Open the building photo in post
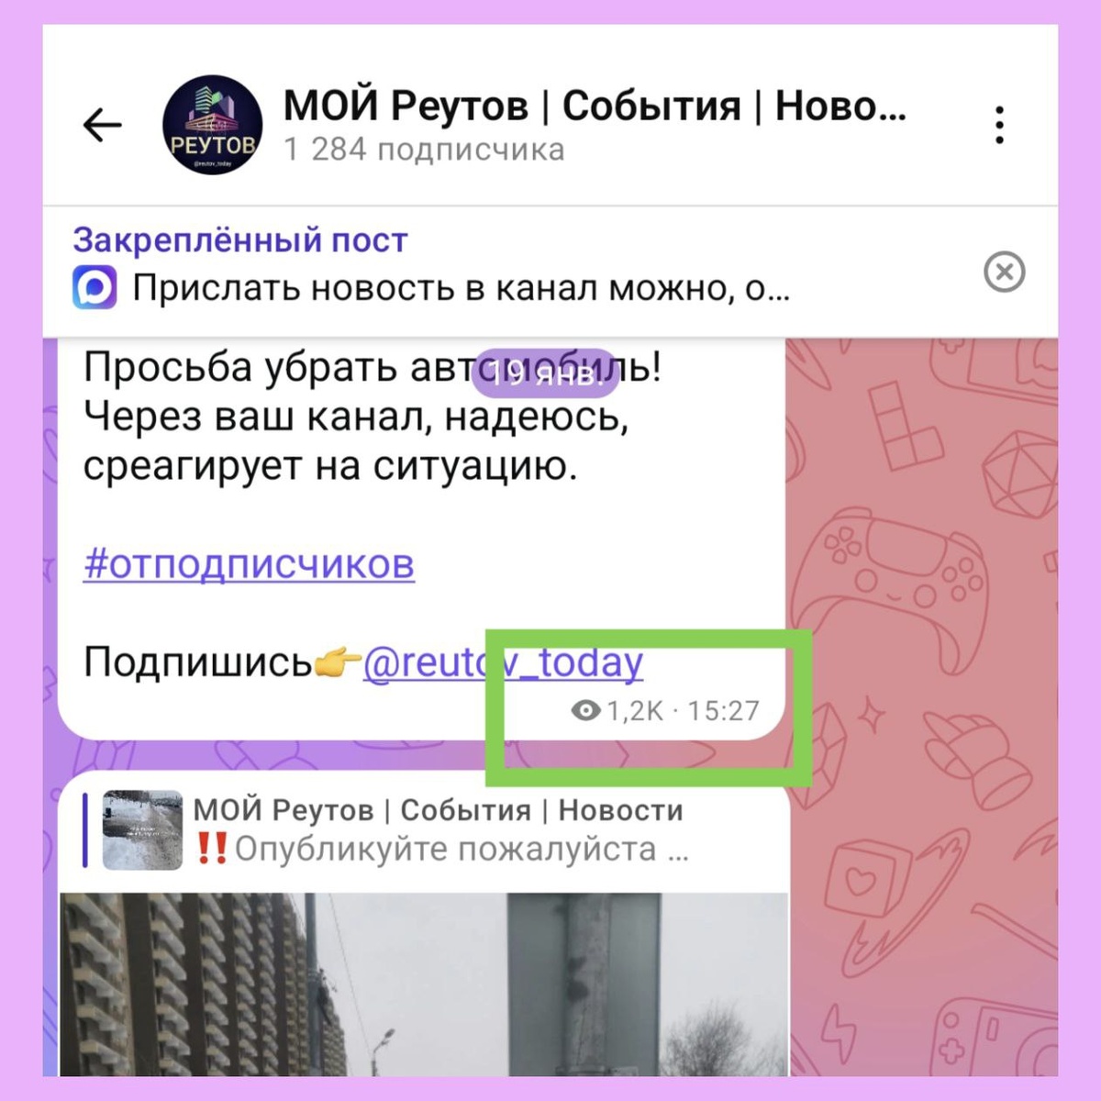 (424, 984)
